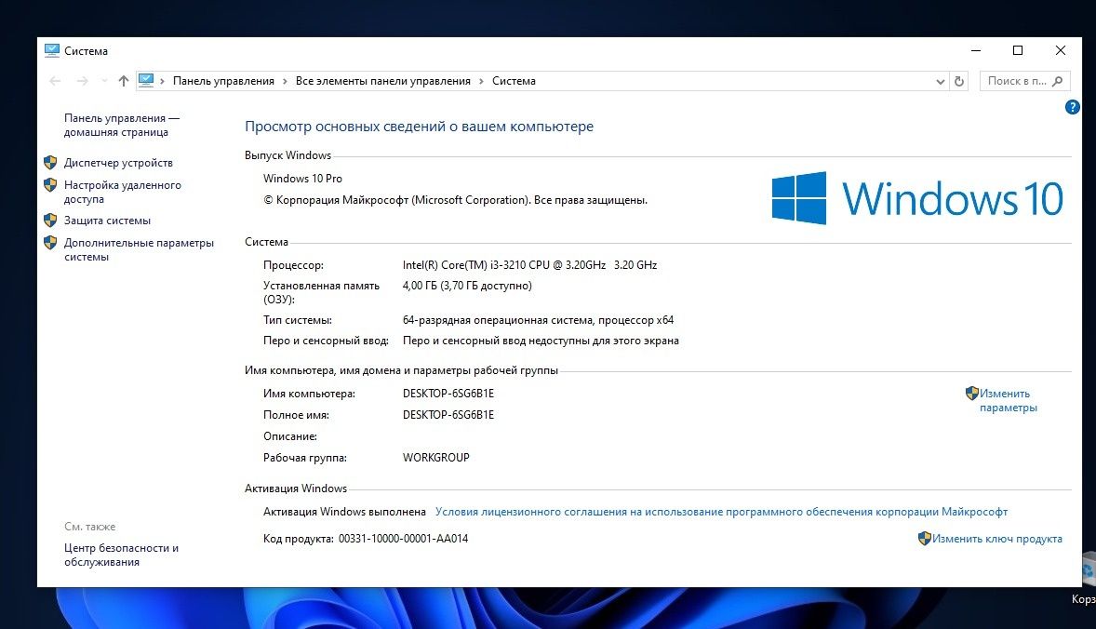Click shield icon beside Защита системы
The width and height of the screenshot is (1096, 629).
coord(50,221)
